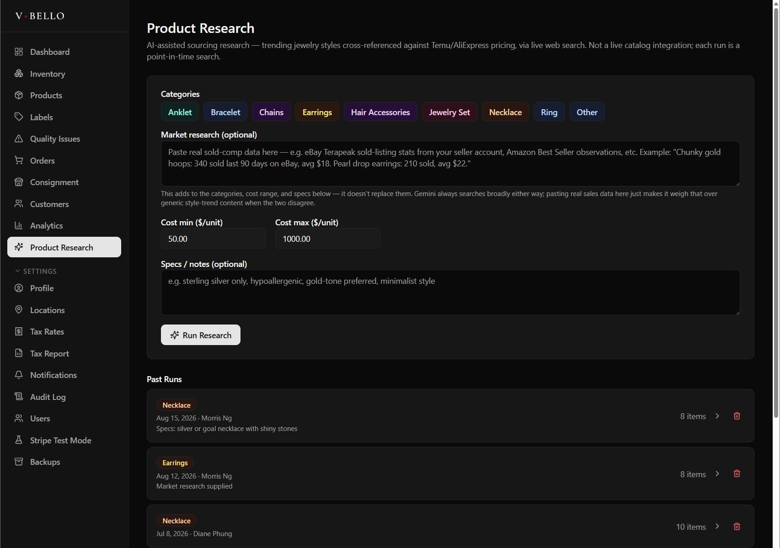Open the Customers page link
Image resolution: width=780 pixels, height=548 pixels.
[x=64, y=204]
